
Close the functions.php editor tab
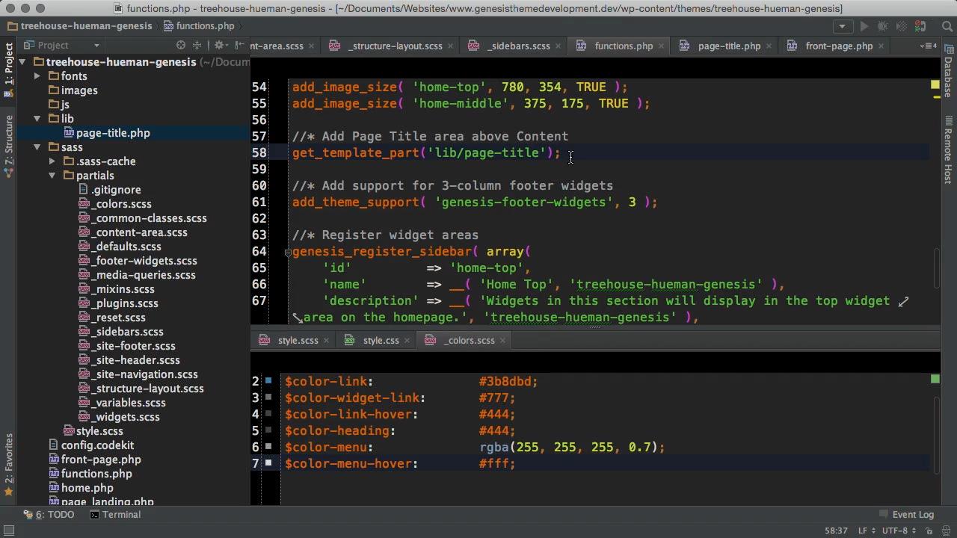click(x=662, y=46)
